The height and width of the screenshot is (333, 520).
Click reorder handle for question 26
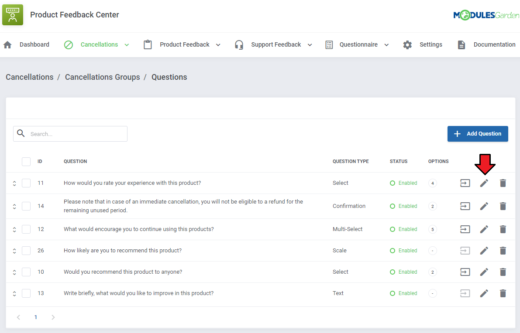click(x=14, y=251)
